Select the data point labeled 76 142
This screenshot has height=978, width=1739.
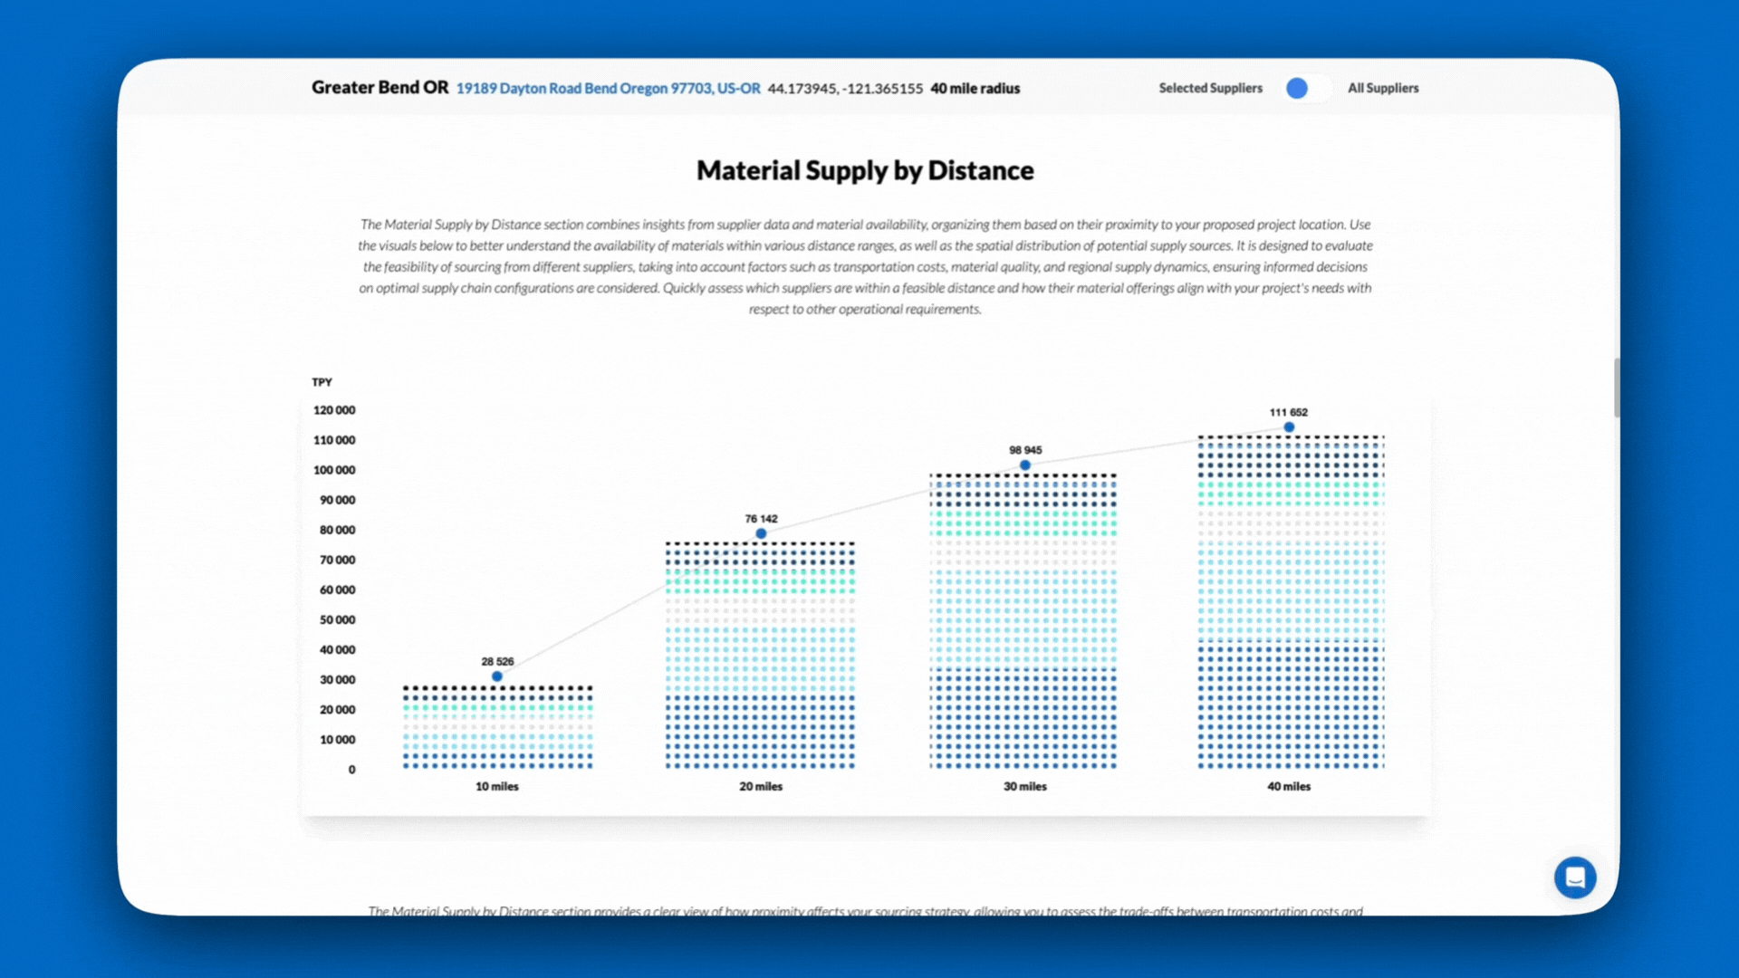pyautogui.click(x=760, y=533)
